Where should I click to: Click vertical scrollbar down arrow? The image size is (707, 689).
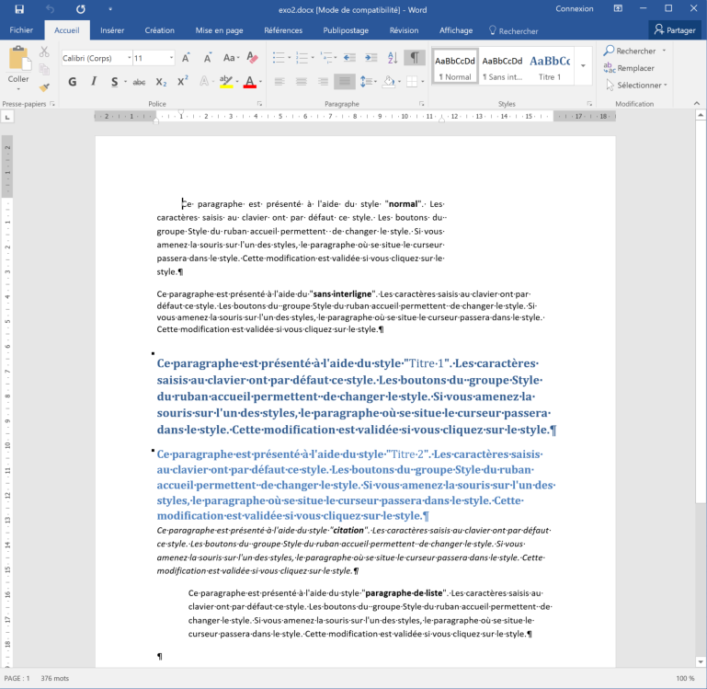pos(701,662)
